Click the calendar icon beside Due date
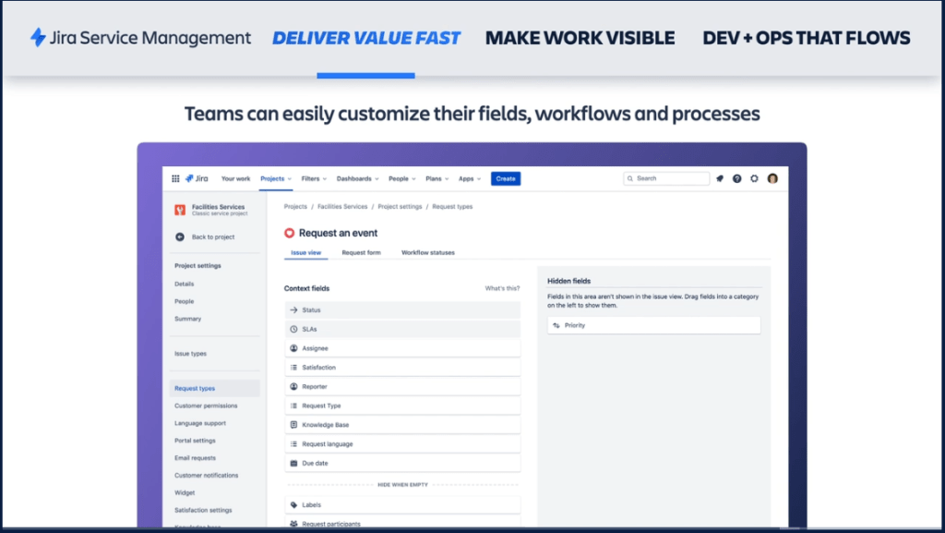Image resolution: width=945 pixels, height=533 pixels. tap(293, 463)
